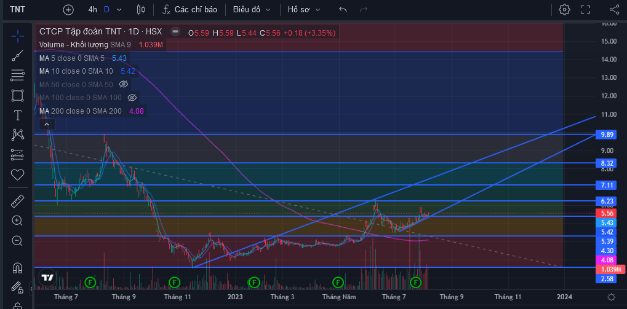Click the TradingView logo on the chart

click(x=47, y=278)
